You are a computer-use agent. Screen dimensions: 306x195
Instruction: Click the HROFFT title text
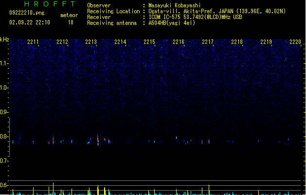pyautogui.click(x=50, y=4)
